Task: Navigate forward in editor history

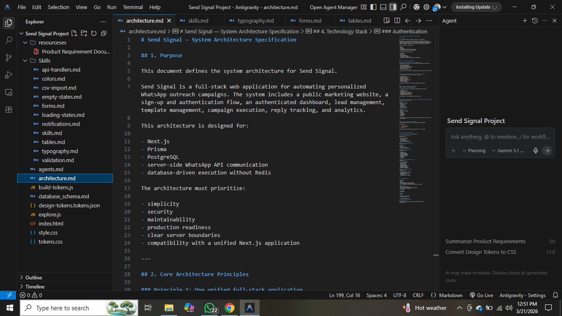Action: coord(418,21)
